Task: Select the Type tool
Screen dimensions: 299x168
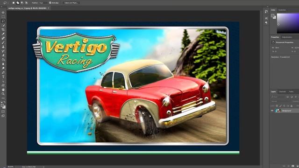Action: point(3,77)
